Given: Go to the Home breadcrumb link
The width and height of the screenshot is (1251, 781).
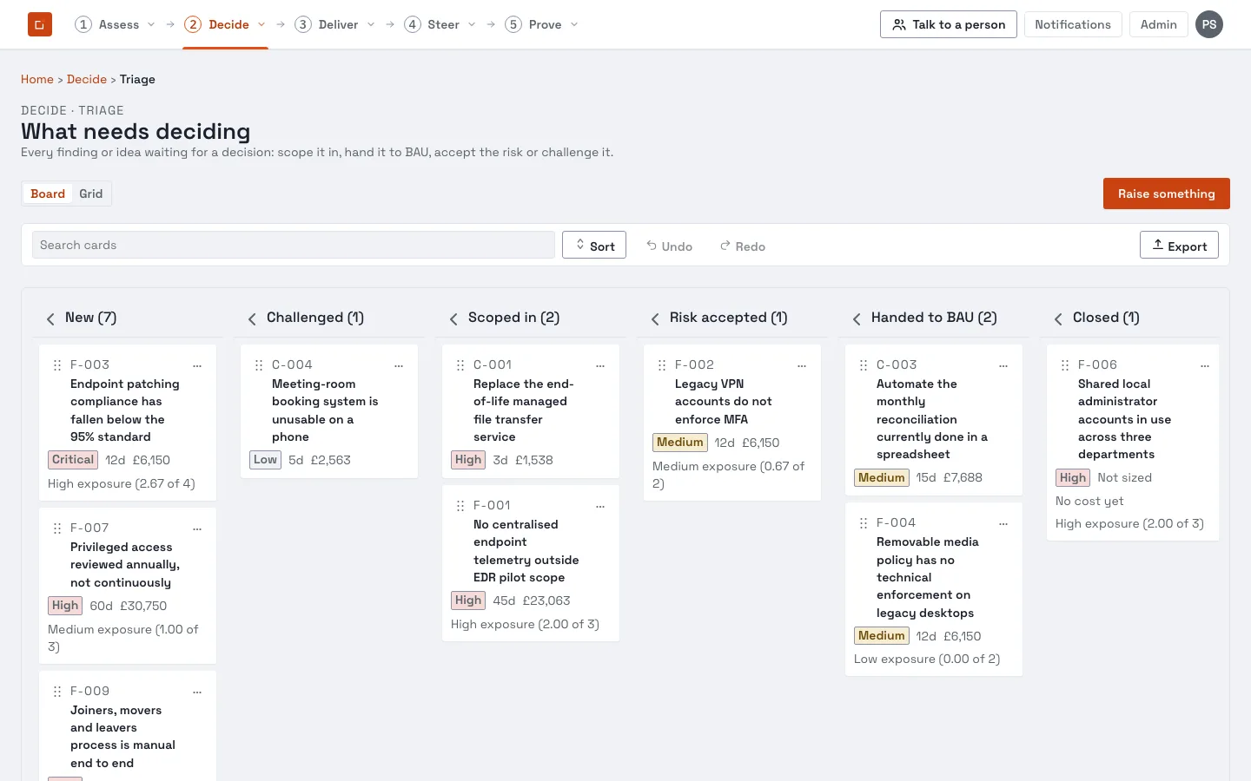Looking at the screenshot, I should [37, 79].
